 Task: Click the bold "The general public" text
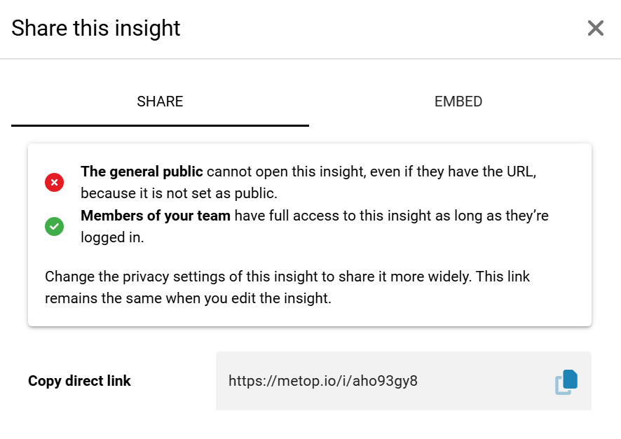click(142, 172)
